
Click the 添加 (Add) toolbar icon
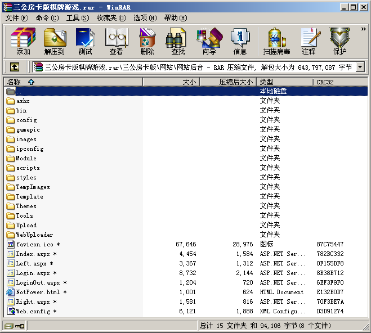pos(23,41)
